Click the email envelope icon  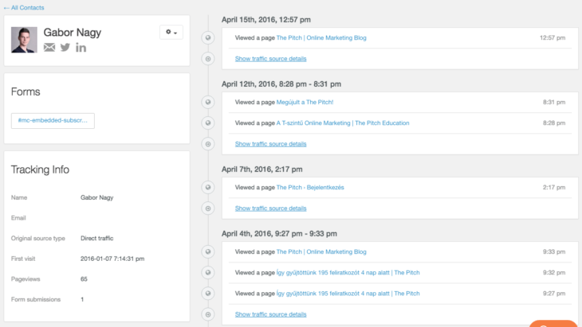[49, 48]
